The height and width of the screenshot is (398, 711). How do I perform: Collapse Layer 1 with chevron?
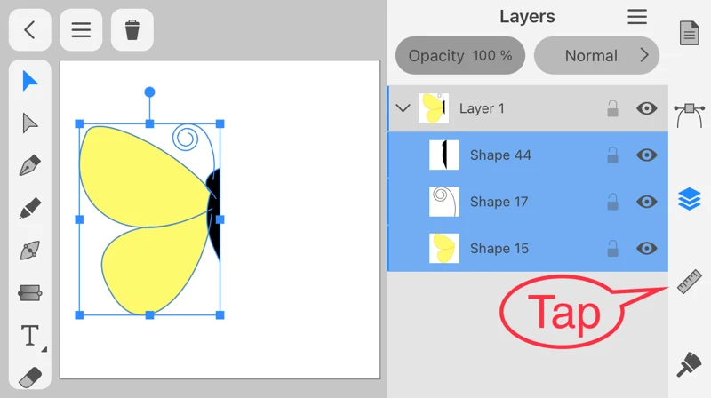click(403, 108)
